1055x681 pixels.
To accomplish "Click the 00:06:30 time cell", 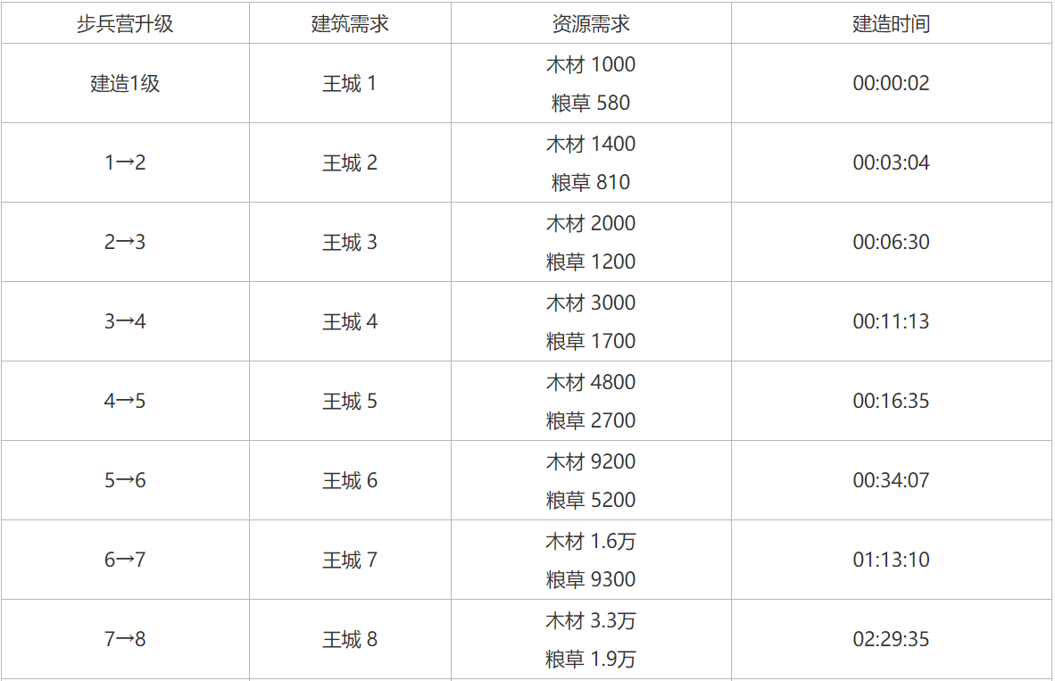I will 891,243.
